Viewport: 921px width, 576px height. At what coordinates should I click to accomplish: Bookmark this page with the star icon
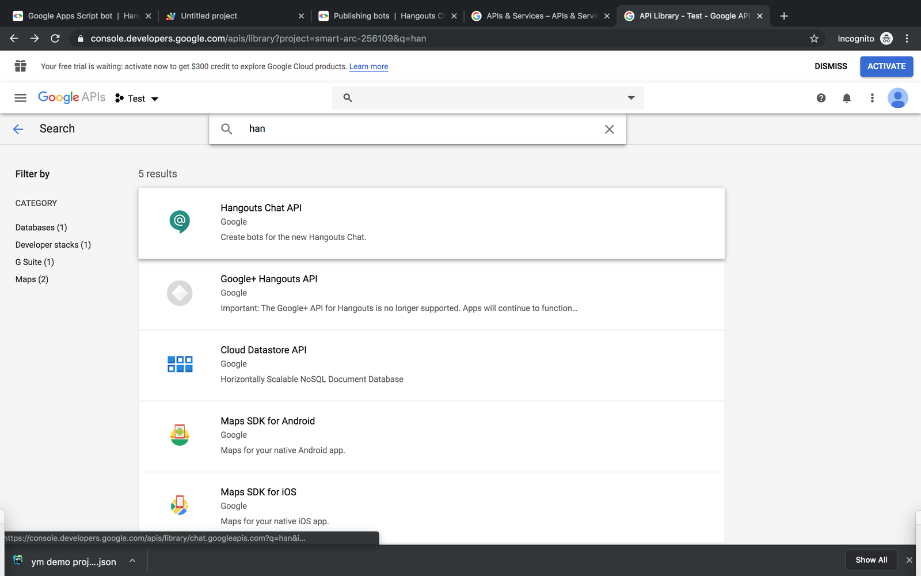(x=814, y=39)
